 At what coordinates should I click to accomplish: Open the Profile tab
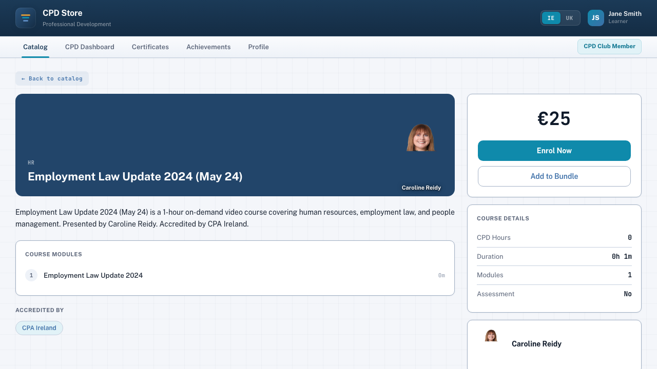259,47
